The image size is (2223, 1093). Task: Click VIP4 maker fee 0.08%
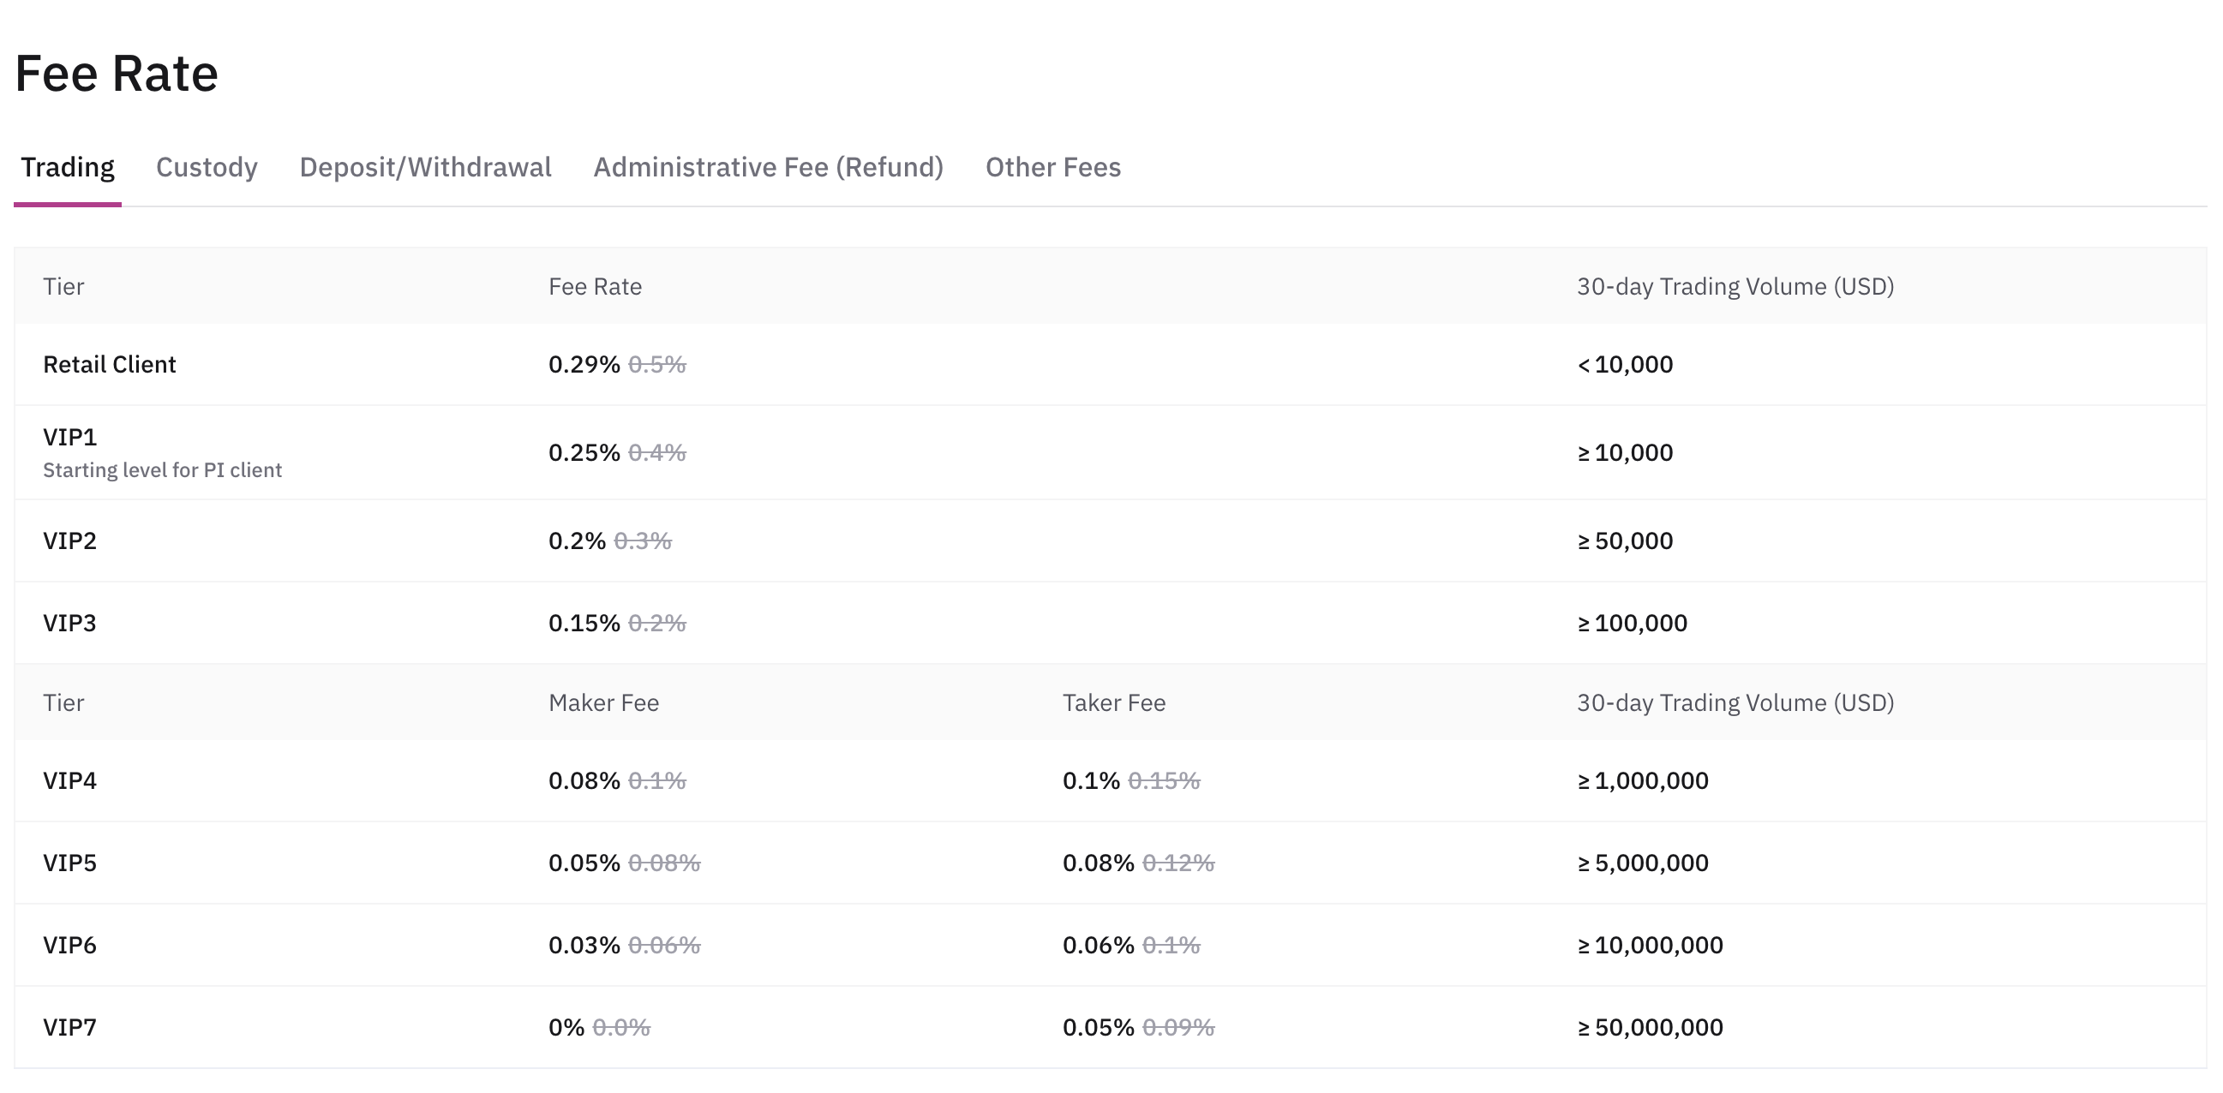click(584, 780)
